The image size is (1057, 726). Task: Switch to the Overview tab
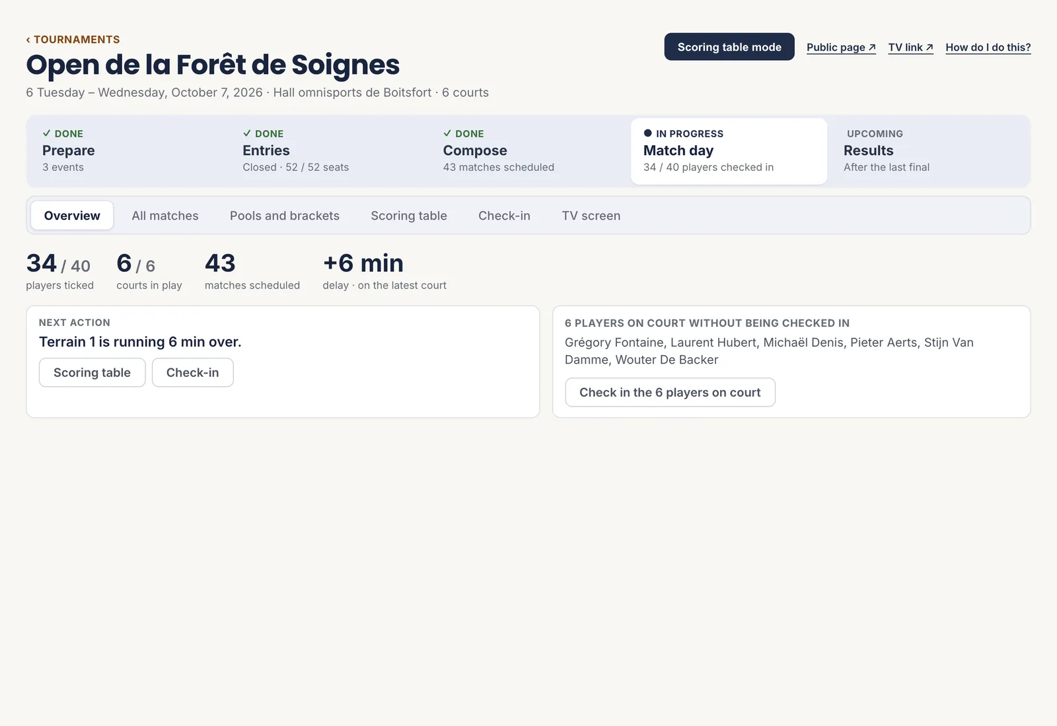72,215
